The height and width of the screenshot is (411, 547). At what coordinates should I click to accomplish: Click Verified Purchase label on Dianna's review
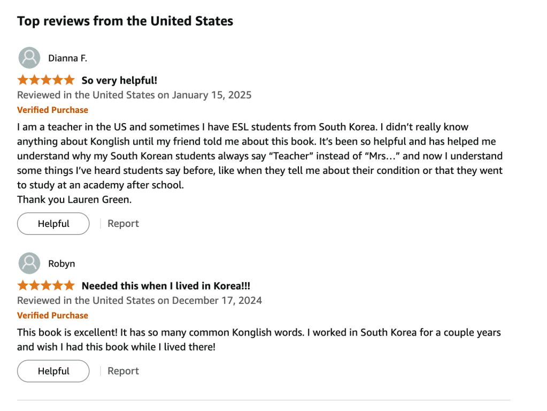point(52,110)
